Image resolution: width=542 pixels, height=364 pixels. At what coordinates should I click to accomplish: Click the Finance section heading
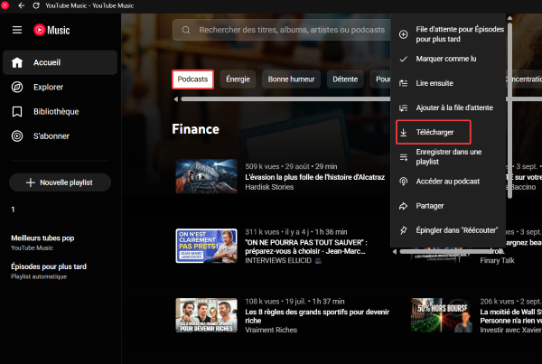196,129
